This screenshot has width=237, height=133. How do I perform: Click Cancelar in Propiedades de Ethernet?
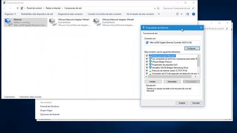(196, 103)
